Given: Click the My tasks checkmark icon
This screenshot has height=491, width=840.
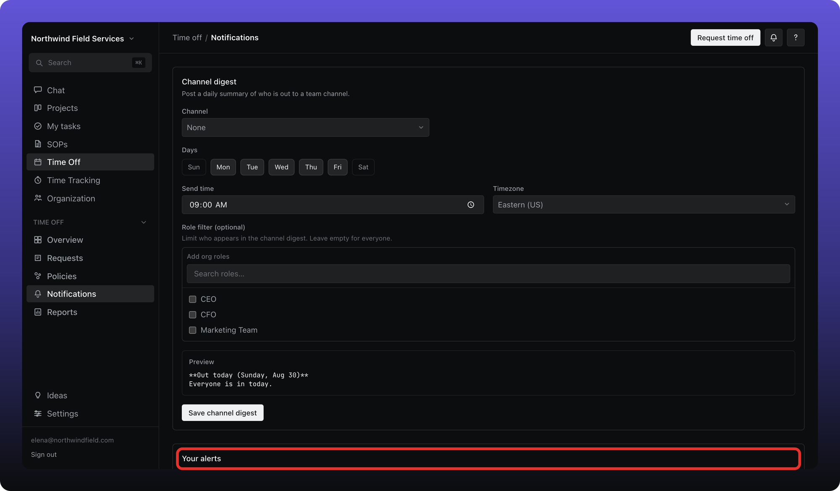Looking at the screenshot, I should point(38,126).
